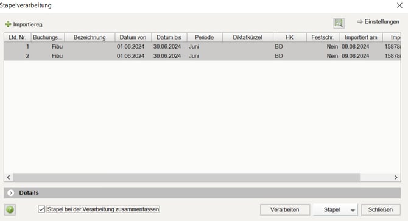Click the green plus Importieren icon
The height and width of the screenshot is (221, 408).
point(8,24)
